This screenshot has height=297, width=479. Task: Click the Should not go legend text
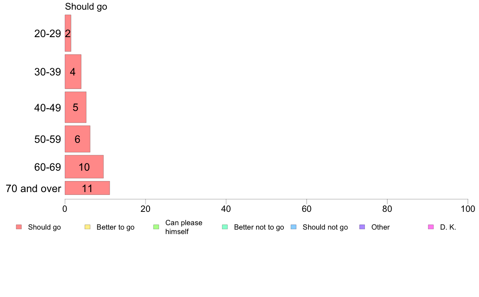coord(325,227)
